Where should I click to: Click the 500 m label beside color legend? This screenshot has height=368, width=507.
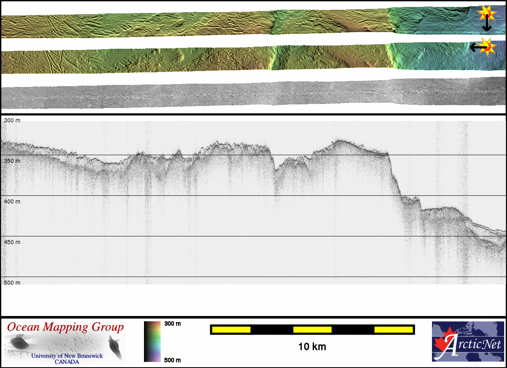pyautogui.click(x=172, y=360)
